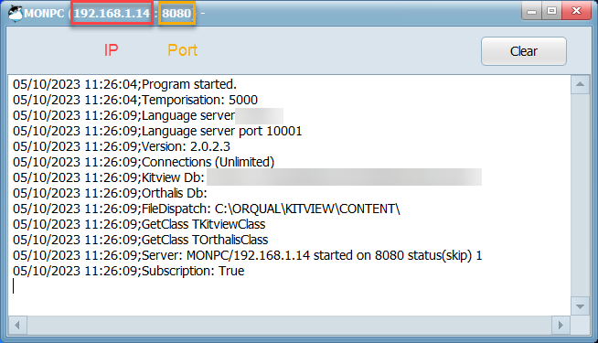
Task: Click the 'GetClass TOrthalisClass' log line
Action: point(140,240)
